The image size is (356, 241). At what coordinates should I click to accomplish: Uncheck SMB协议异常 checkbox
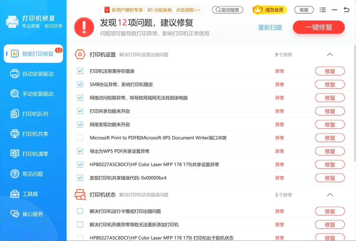coord(80,84)
